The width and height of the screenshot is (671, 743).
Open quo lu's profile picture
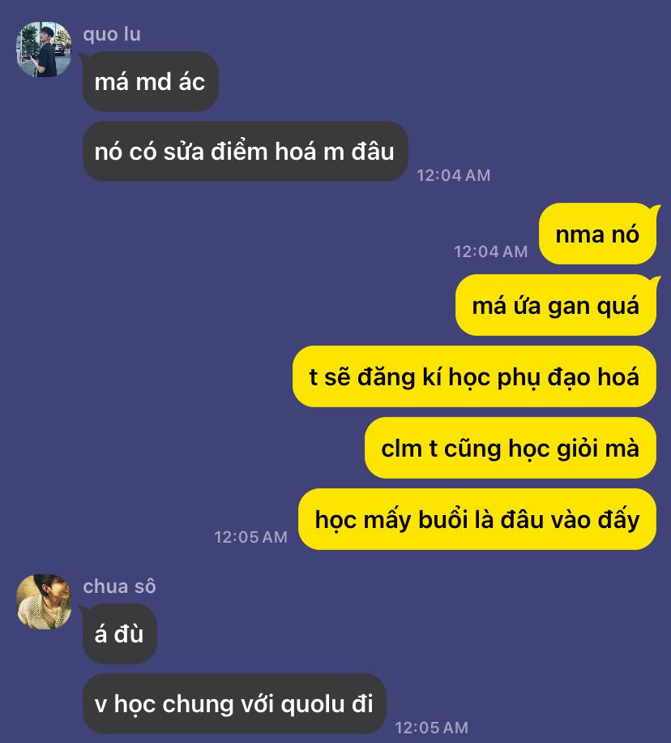pyautogui.click(x=44, y=49)
